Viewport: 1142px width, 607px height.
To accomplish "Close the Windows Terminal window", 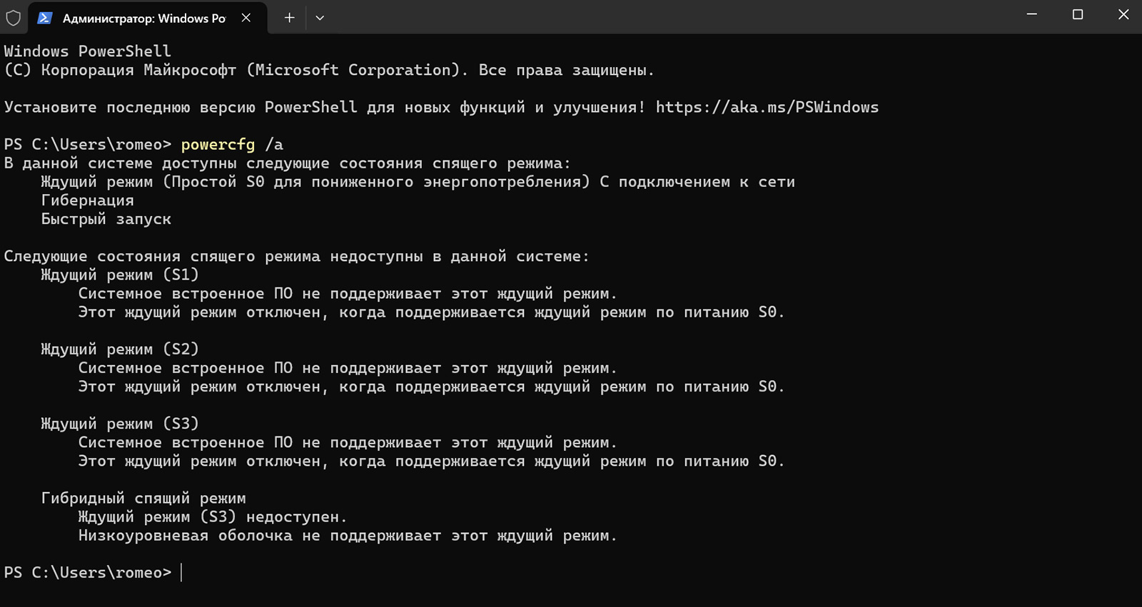I will point(1123,15).
